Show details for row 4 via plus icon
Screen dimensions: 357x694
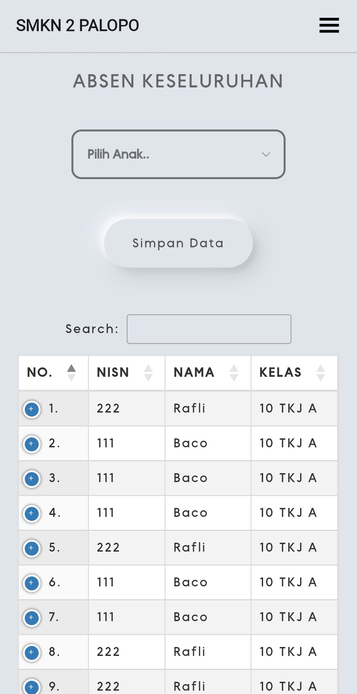click(x=32, y=514)
